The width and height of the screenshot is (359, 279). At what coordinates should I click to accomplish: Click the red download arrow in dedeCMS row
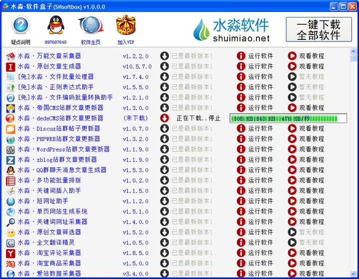165,118
